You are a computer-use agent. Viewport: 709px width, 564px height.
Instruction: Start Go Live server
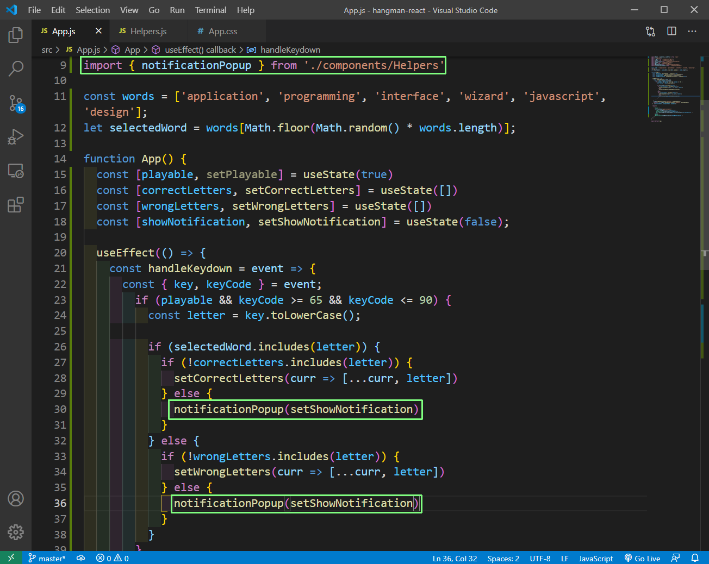[x=642, y=558]
